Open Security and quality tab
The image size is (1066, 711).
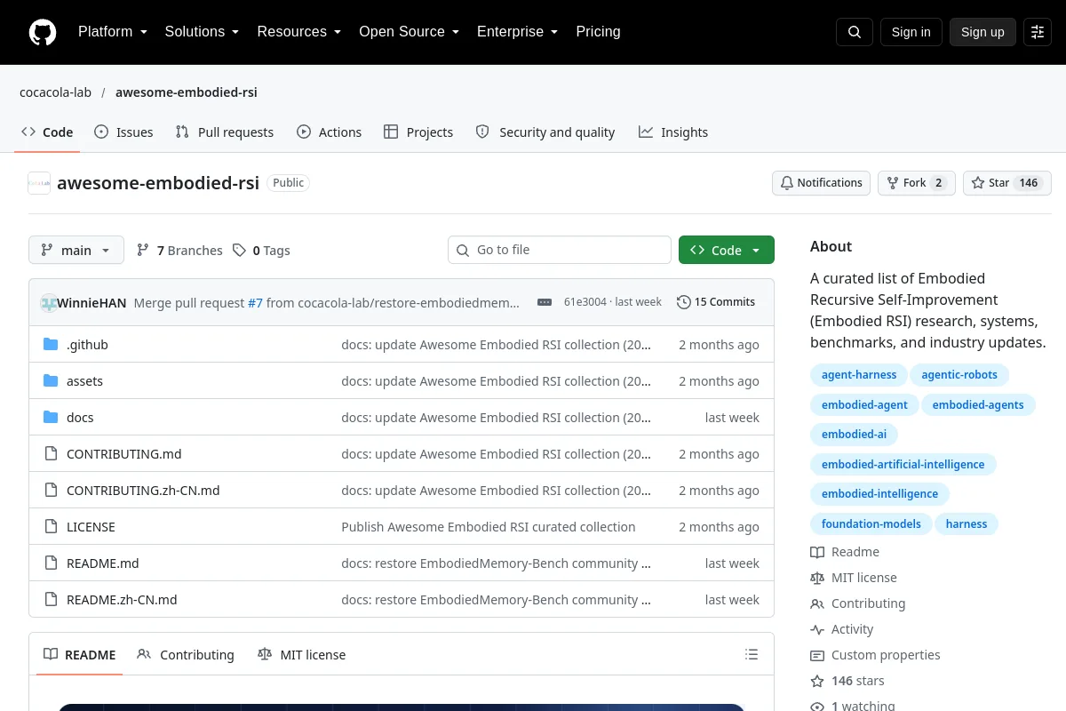tap(545, 132)
